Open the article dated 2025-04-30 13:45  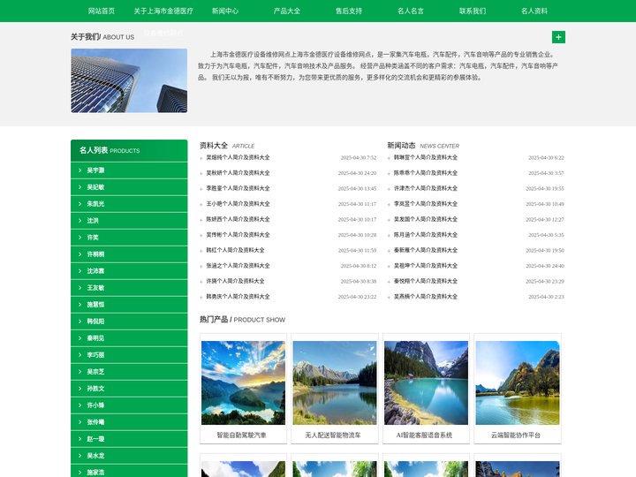(238, 188)
